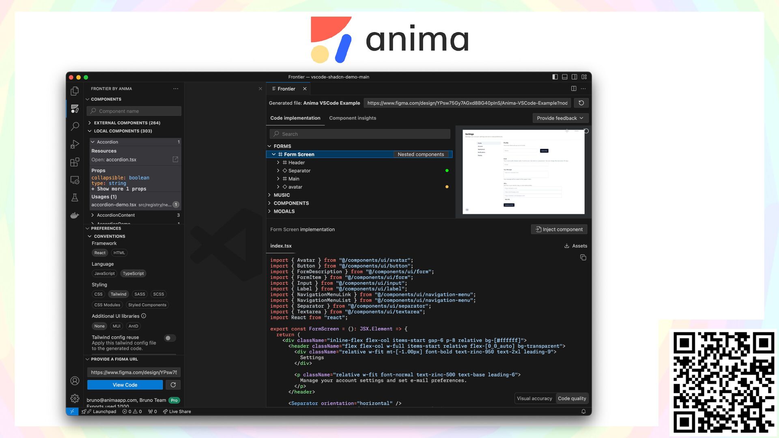Choose JavaScript language option

click(x=105, y=273)
